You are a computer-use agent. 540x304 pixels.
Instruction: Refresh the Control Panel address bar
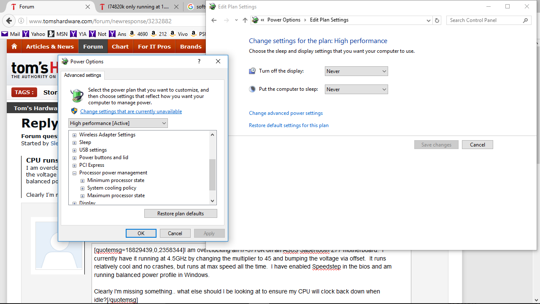tap(437, 20)
